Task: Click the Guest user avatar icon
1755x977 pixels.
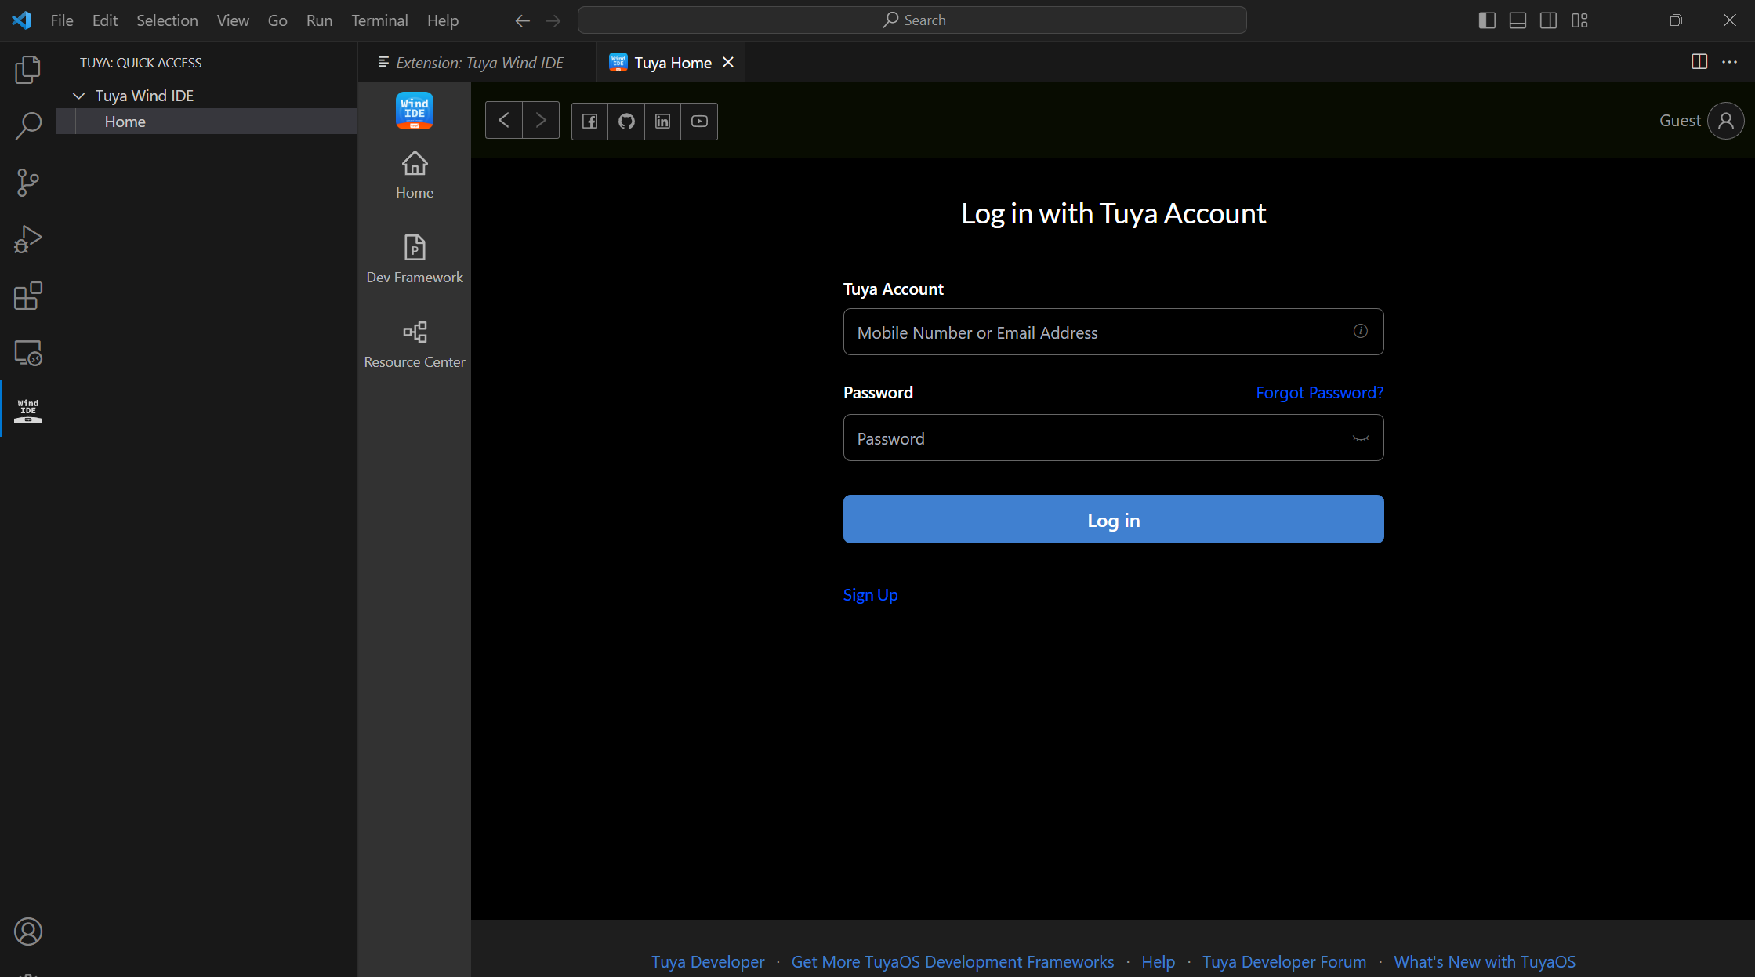Action: click(x=1726, y=121)
